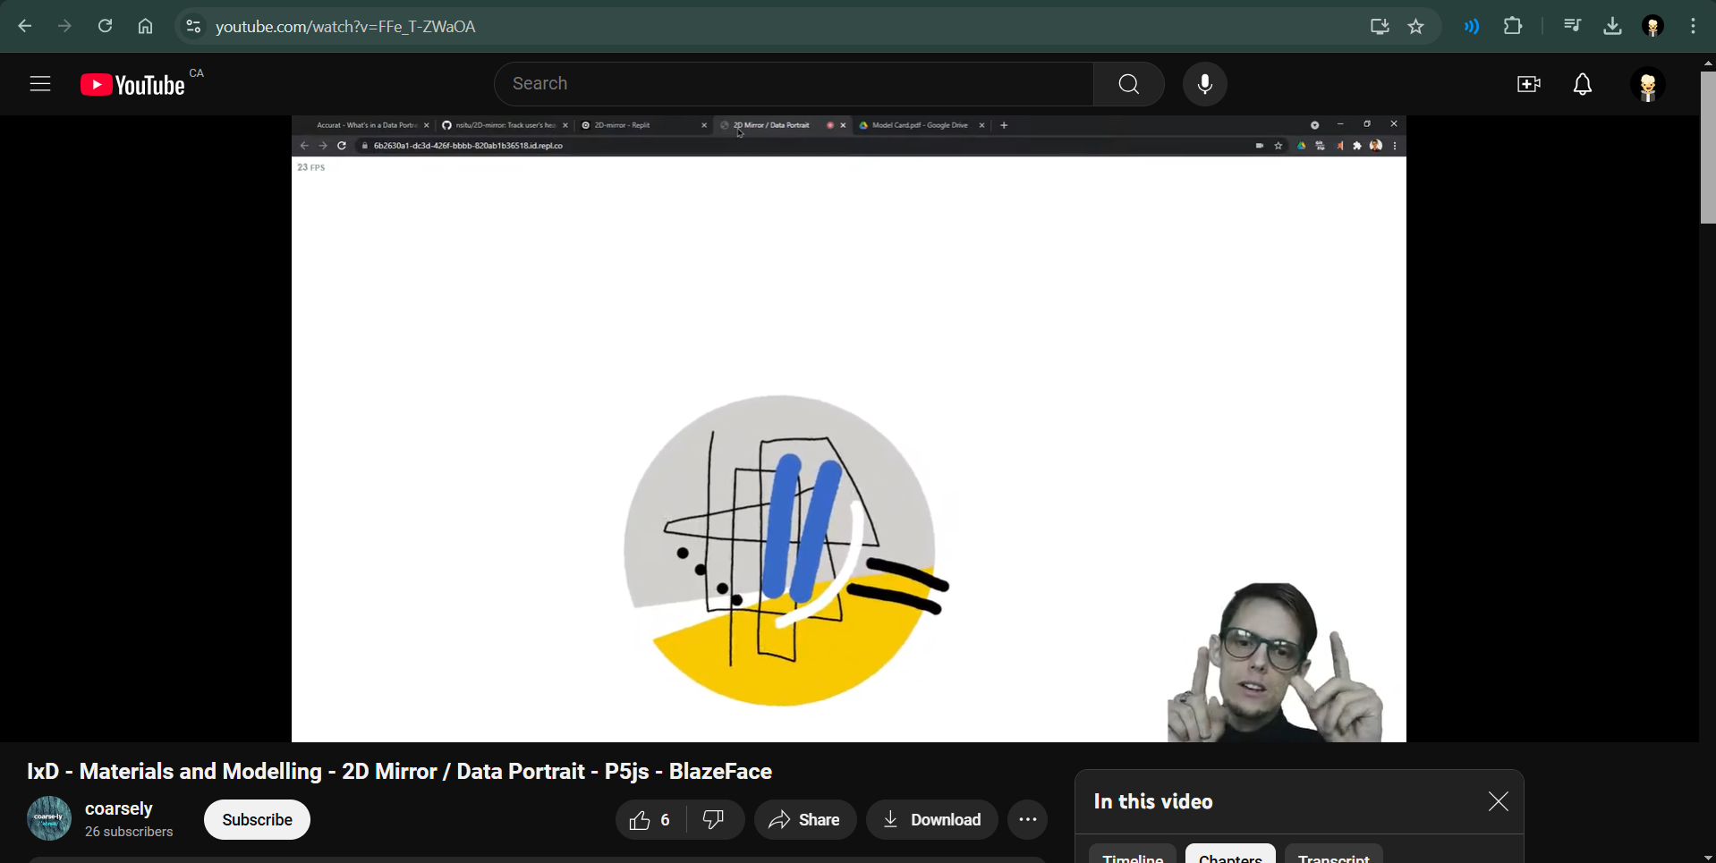Click the YouTube logo to go home

[134, 85]
